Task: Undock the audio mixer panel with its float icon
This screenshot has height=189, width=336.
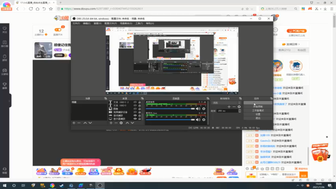Action: (208, 99)
